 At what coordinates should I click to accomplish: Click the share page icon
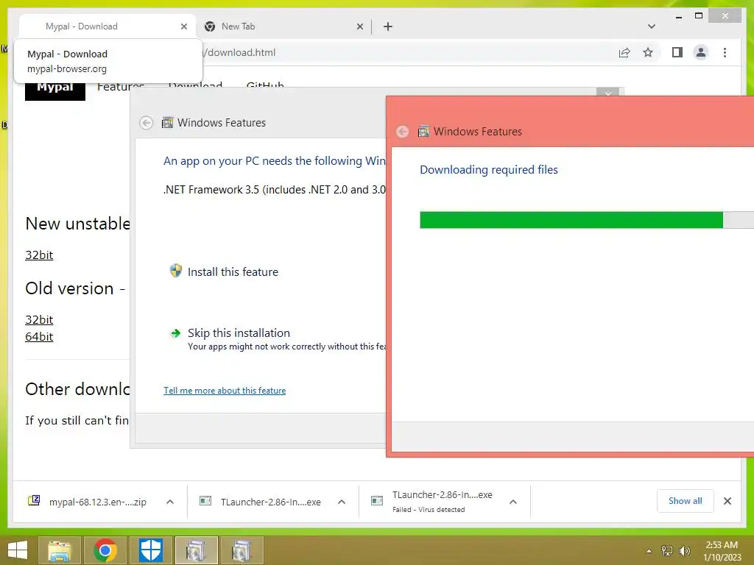point(624,52)
